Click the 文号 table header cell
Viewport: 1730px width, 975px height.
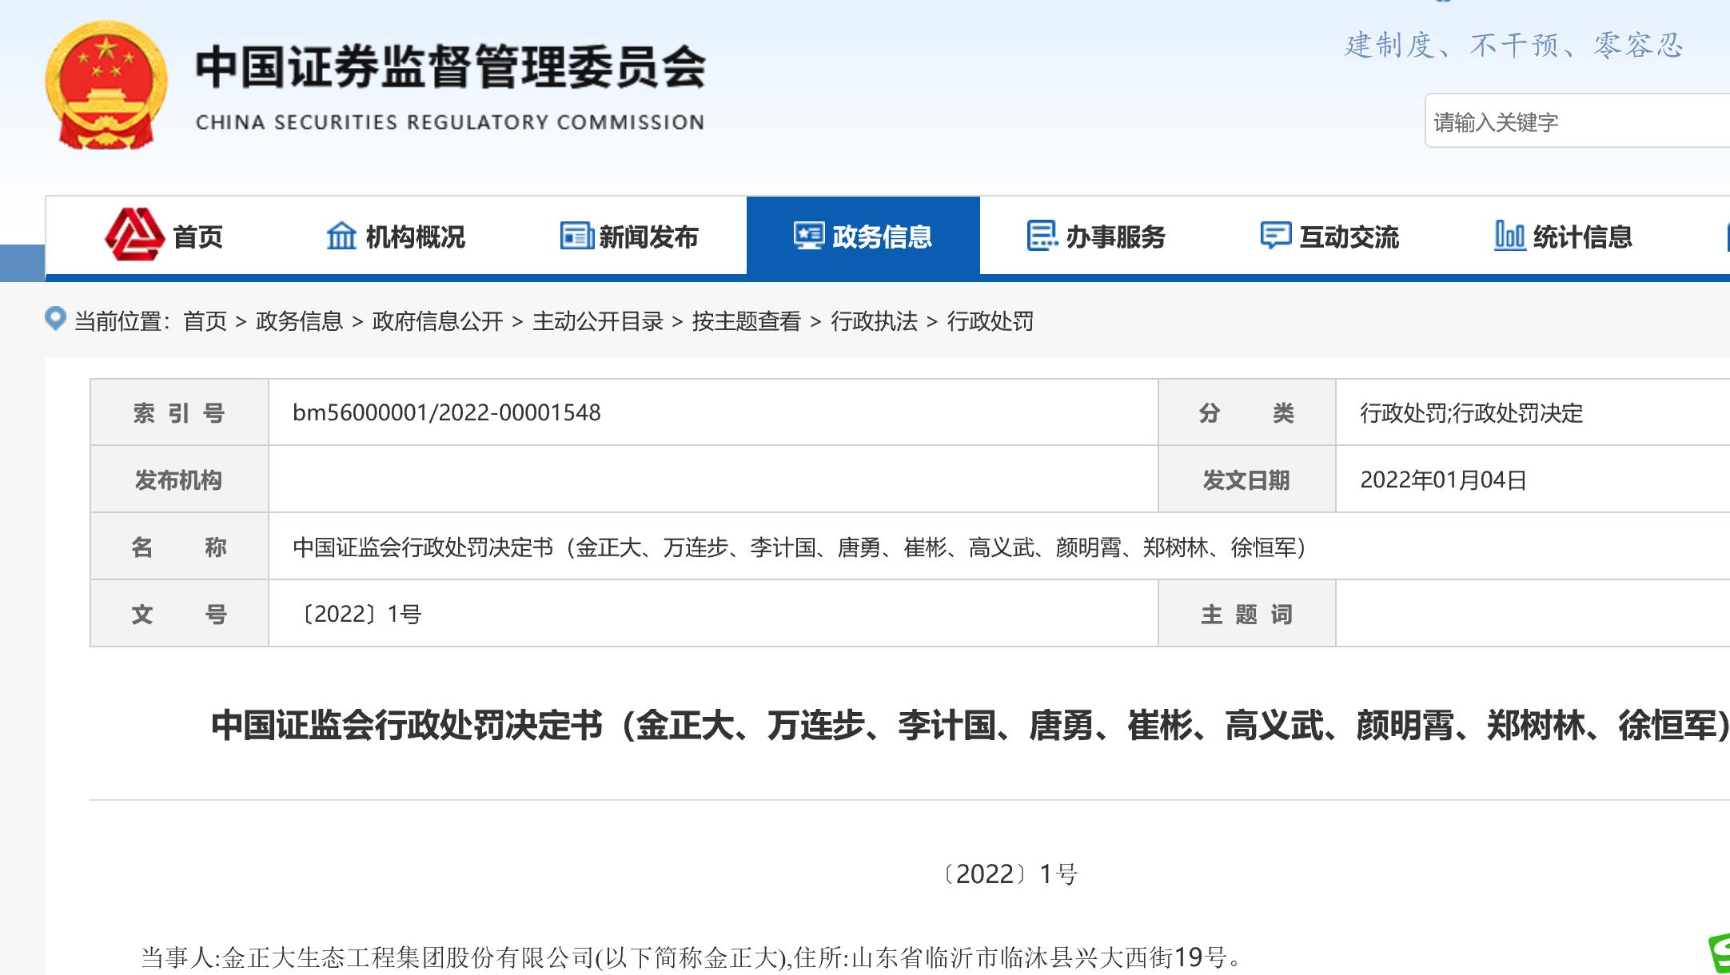(179, 614)
